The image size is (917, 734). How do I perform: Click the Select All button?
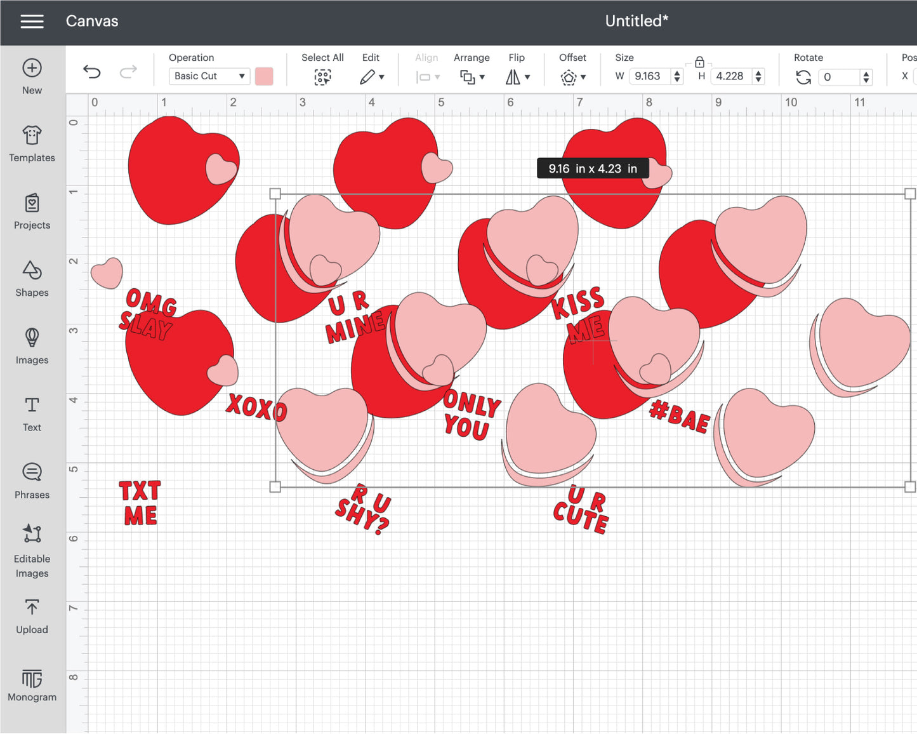[322, 77]
